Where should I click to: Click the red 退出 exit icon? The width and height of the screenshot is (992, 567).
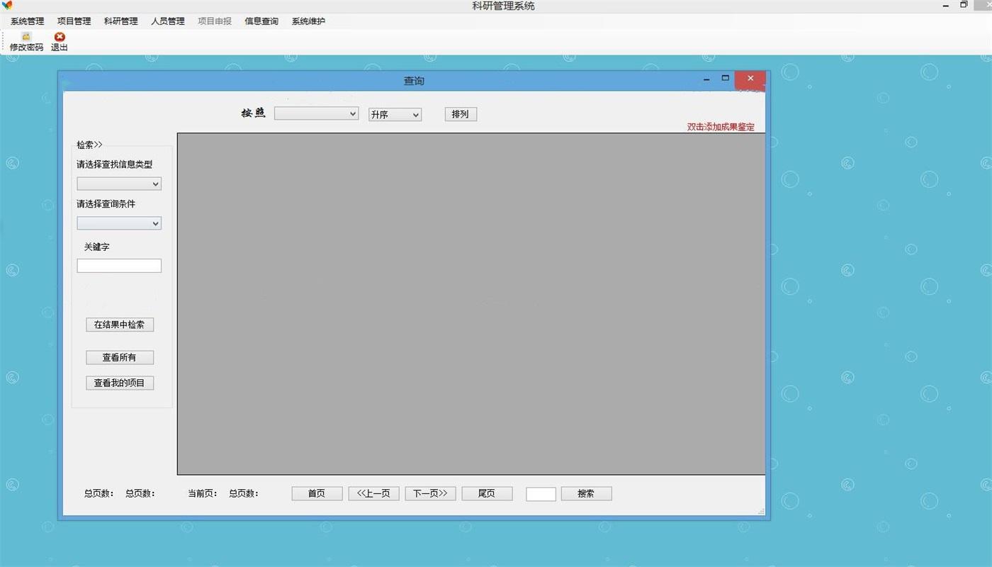pyautogui.click(x=60, y=37)
